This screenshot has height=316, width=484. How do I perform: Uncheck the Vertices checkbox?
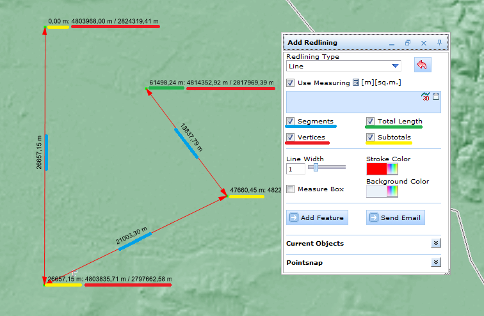click(x=290, y=137)
